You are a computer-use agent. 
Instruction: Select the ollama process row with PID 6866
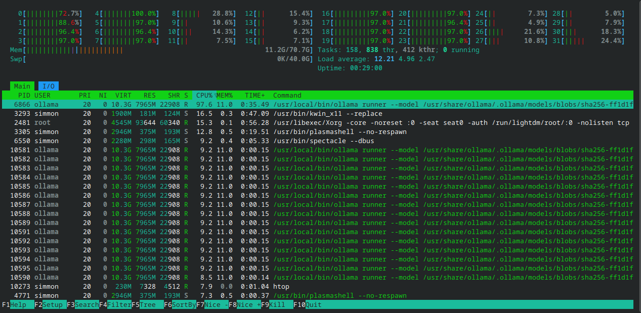(x=318, y=104)
